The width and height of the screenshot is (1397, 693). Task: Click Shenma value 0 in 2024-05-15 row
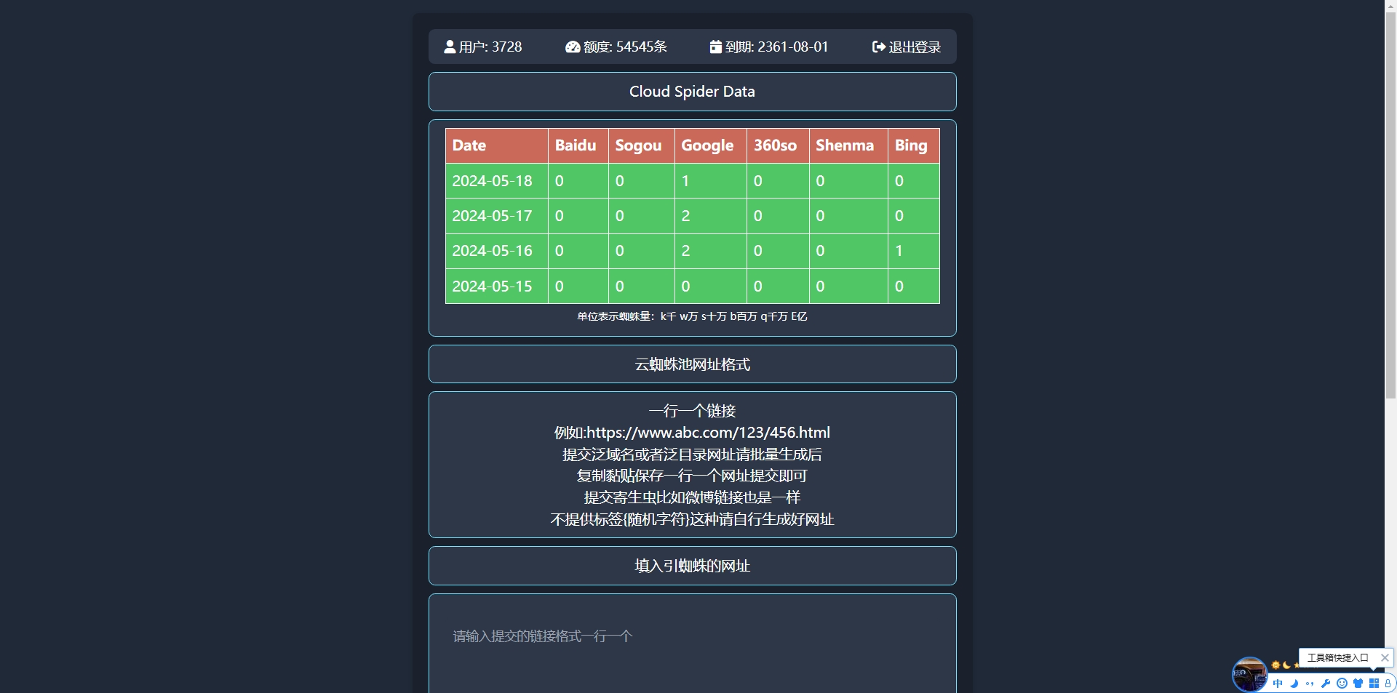848,287
